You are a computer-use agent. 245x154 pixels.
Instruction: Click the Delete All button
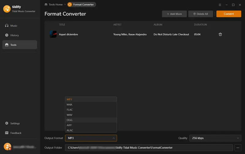201,14
